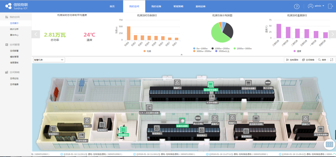Click the 格力空调1 air conditioner icon
This screenshot has height=157, width=336.
click(x=268, y=83)
